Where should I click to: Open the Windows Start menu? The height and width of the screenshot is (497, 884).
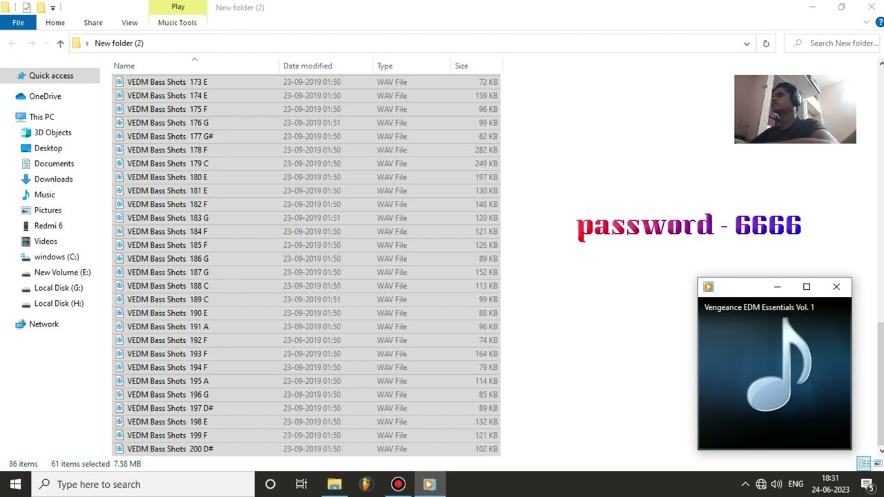tap(15, 484)
